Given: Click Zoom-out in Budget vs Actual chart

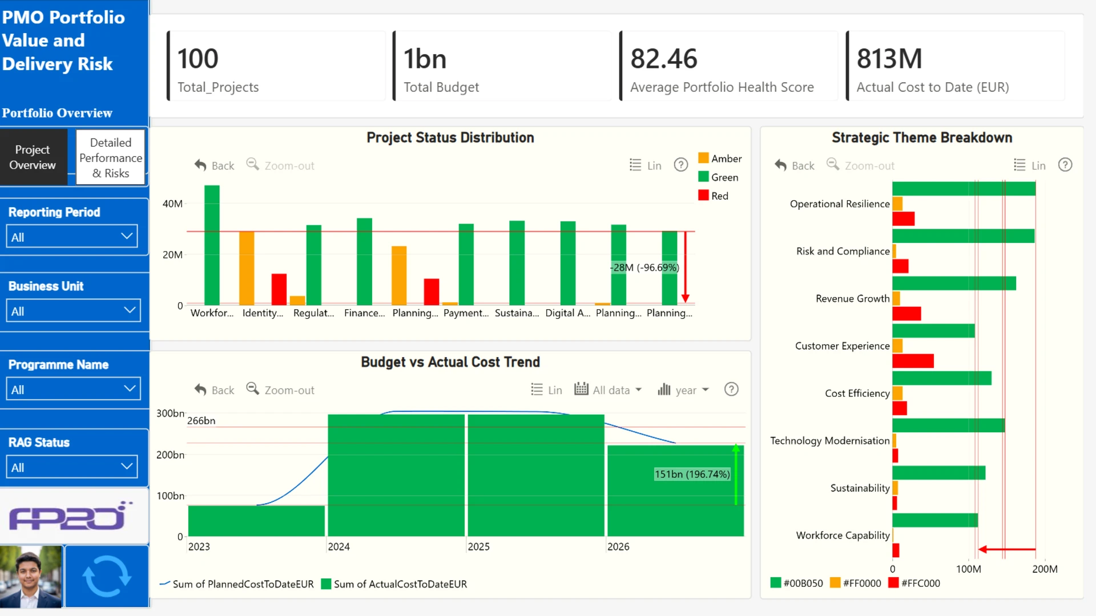Looking at the screenshot, I should 280,390.
